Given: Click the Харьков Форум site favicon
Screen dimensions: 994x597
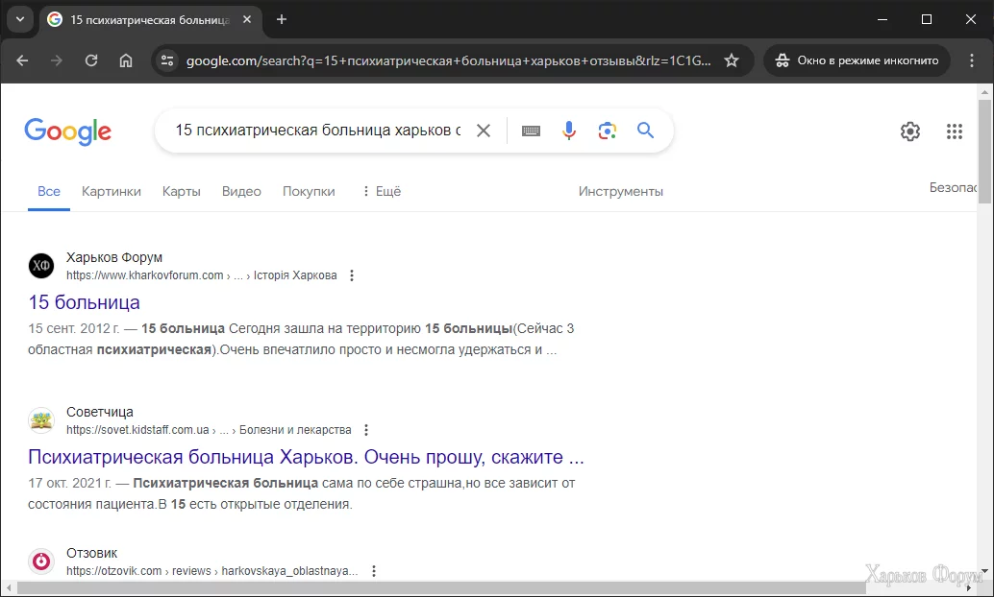Looking at the screenshot, I should [42, 266].
